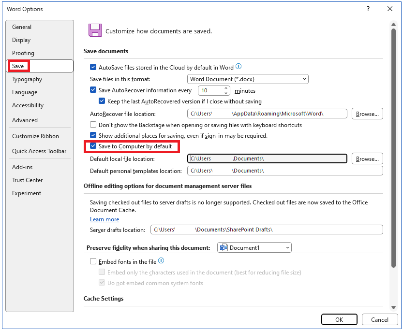The width and height of the screenshot is (403, 331).
Task: Click the floppy disk save icon
Action: (95, 29)
